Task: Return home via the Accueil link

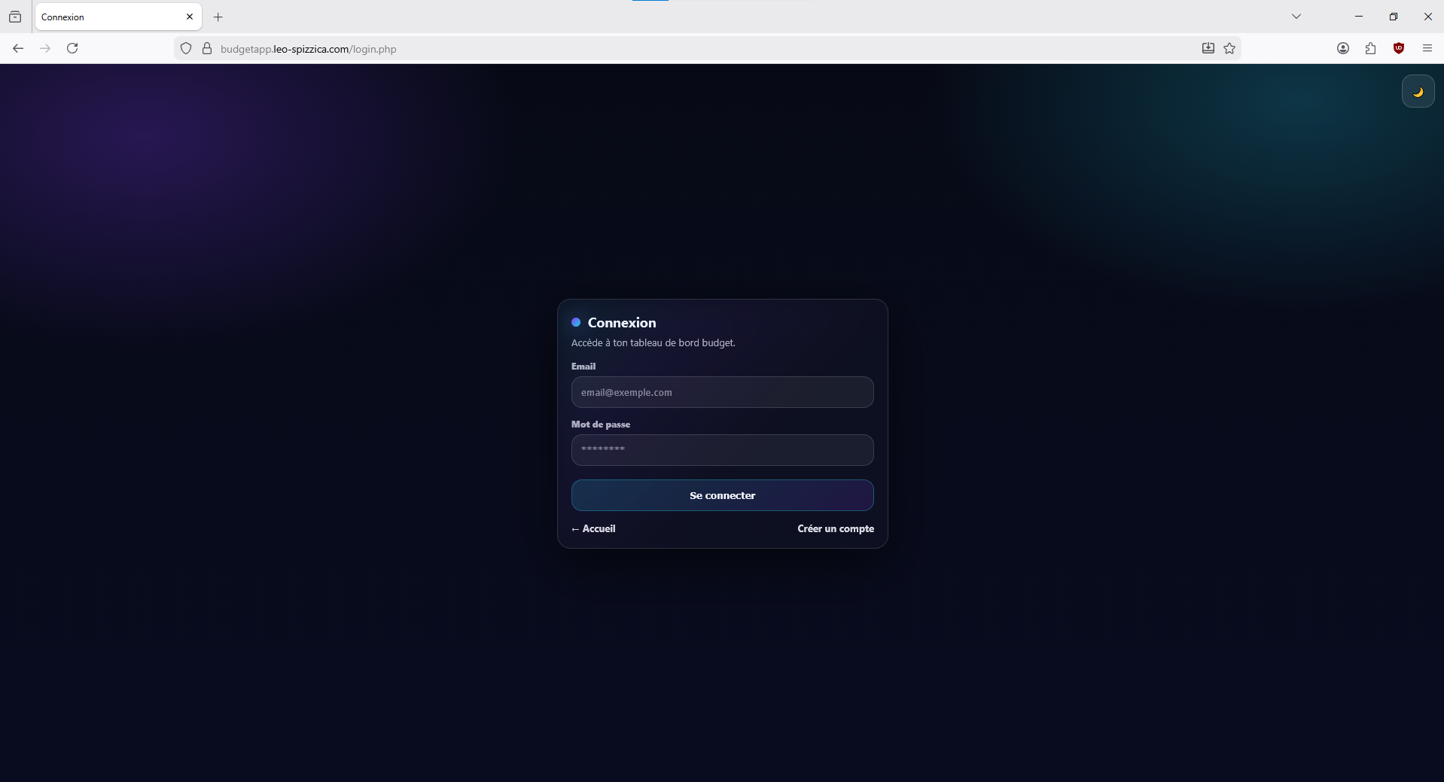Action: [593, 528]
